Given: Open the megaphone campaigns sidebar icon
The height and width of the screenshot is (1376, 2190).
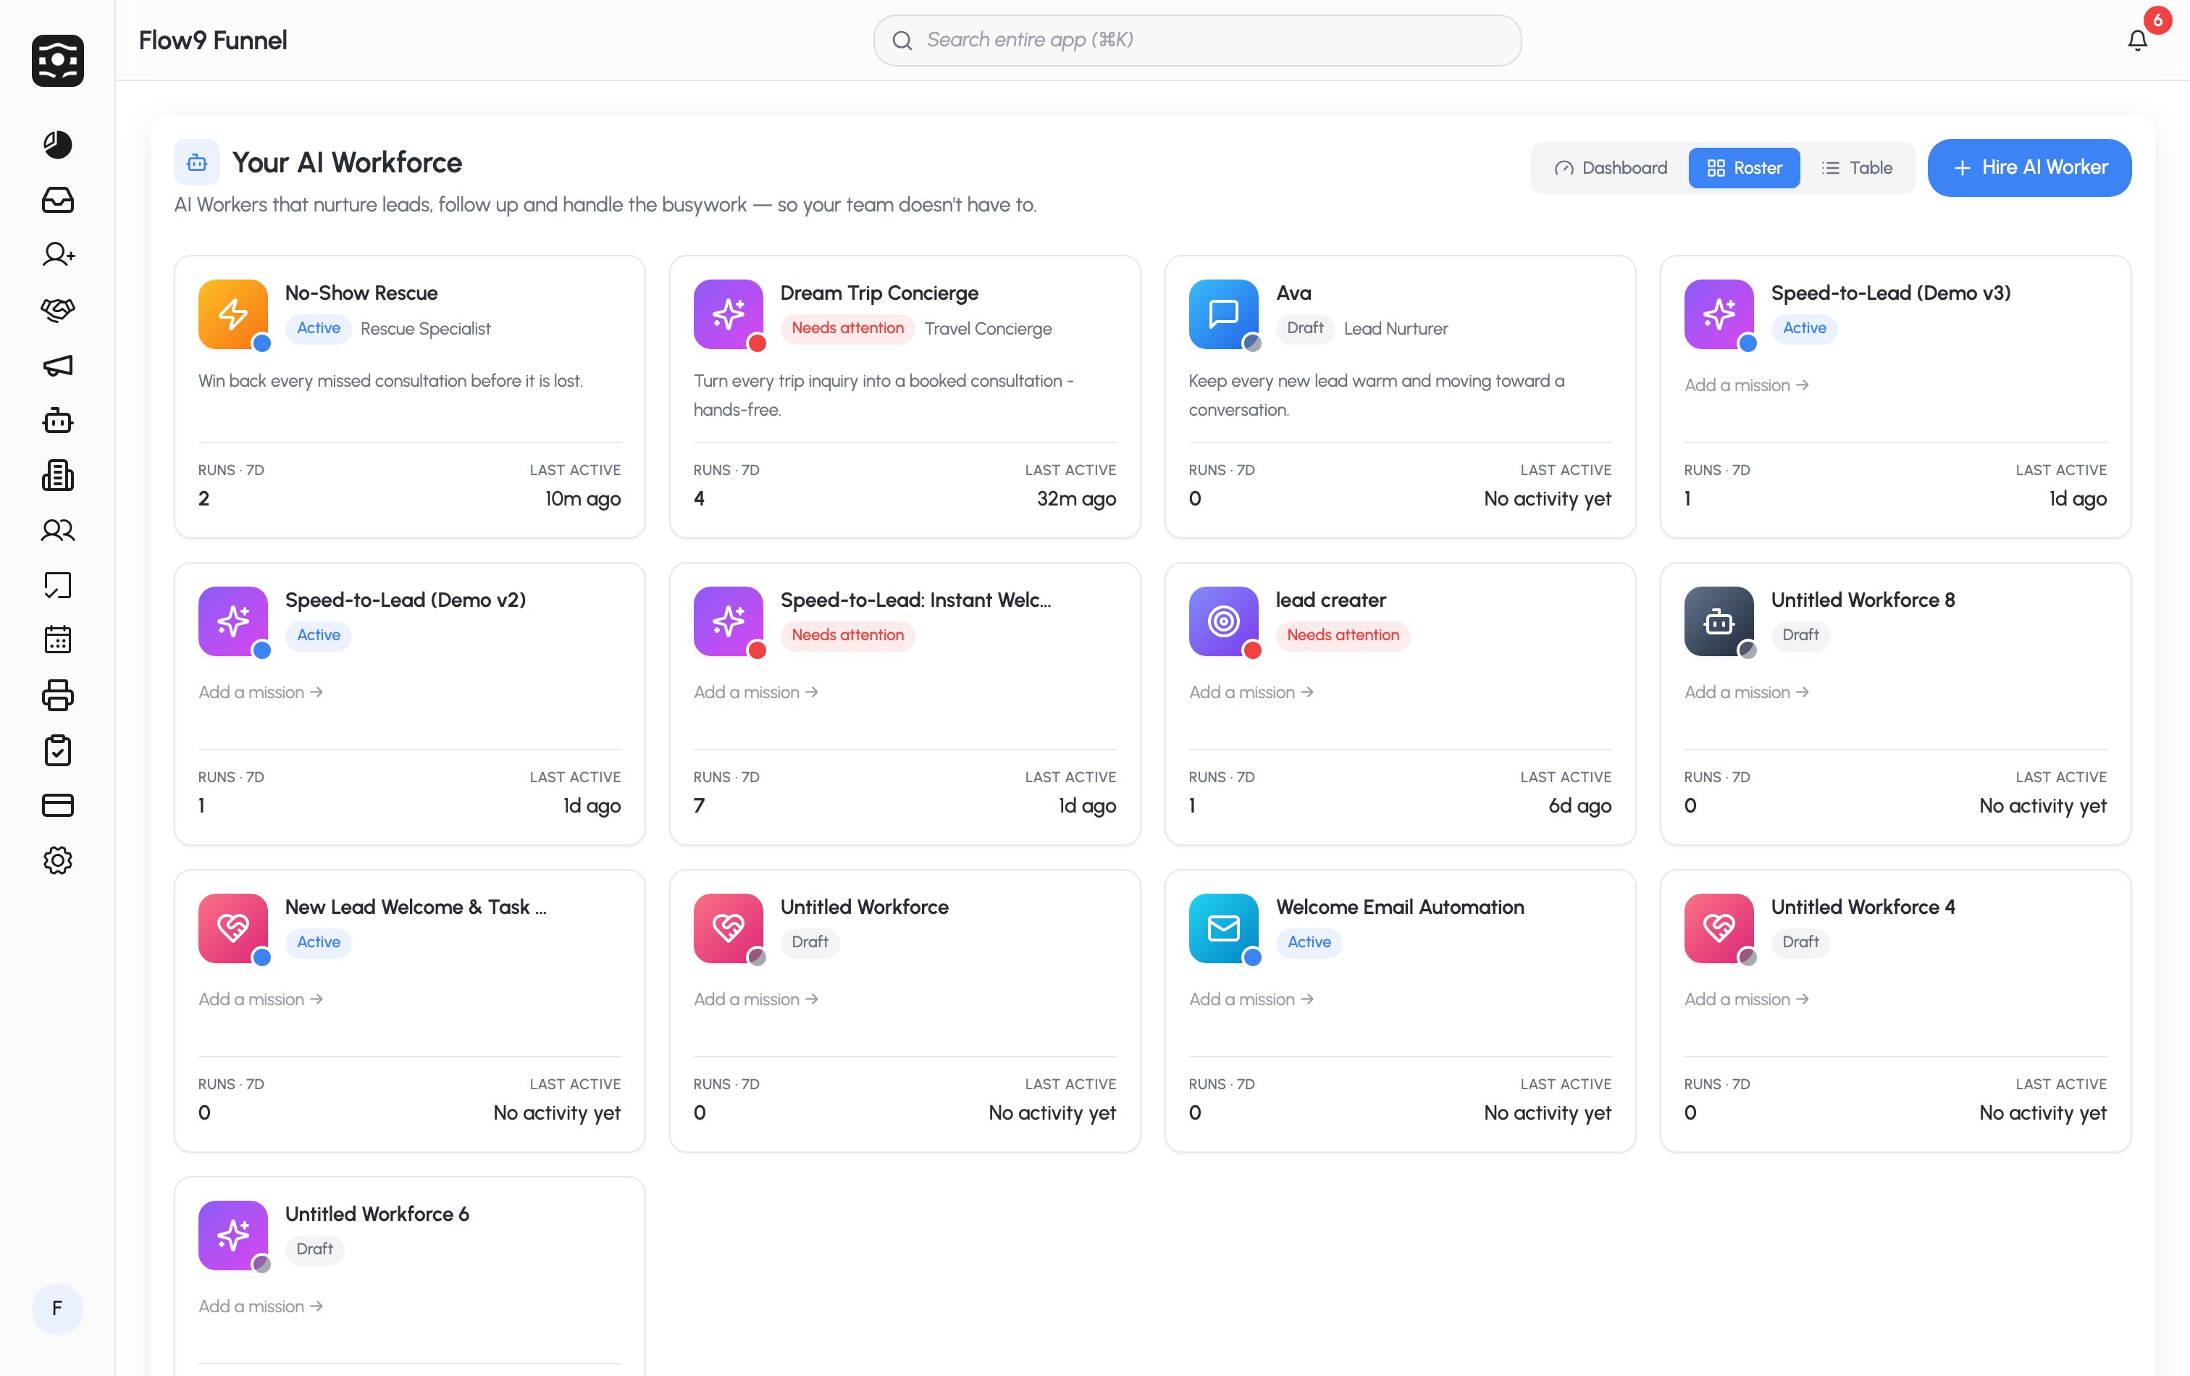Looking at the screenshot, I should point(57,366).
